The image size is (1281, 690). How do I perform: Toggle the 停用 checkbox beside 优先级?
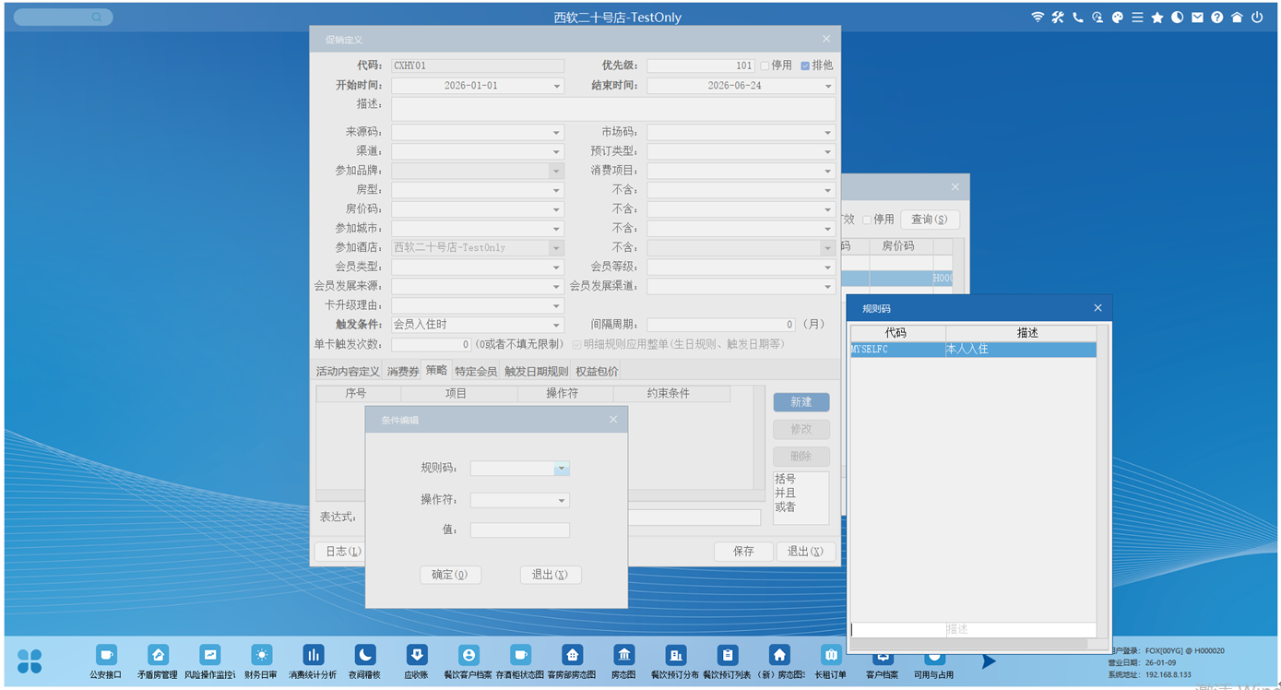coord(765,65)
